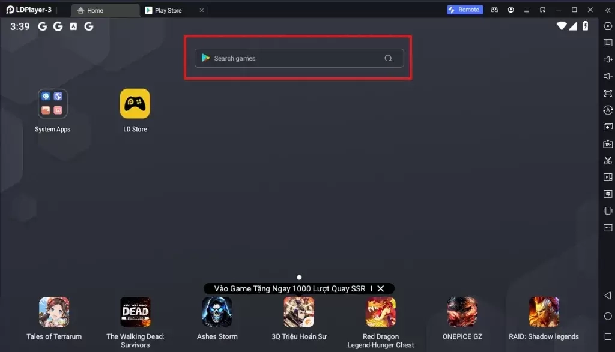Open Red Dragon Legend-Hunger Chest game
Image resolution: width=615 pixels, height=352 pixels.
[x=380, y=312]
